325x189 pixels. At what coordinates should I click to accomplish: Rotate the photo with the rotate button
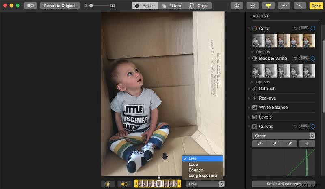pos(284,6)
